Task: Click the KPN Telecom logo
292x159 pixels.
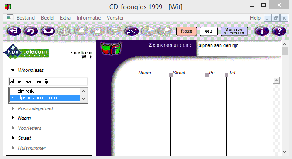Action: (x=27, y=51)
